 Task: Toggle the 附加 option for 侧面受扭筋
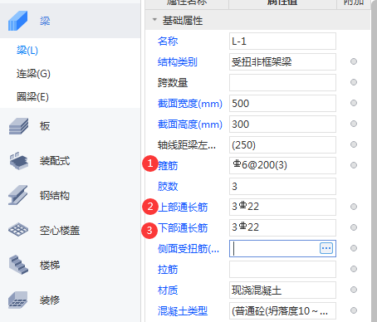coord(354,248)
